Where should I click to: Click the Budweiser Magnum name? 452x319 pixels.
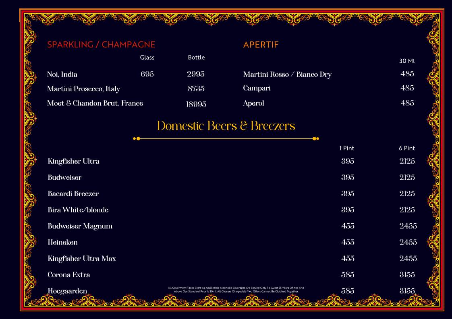[80, 226]
